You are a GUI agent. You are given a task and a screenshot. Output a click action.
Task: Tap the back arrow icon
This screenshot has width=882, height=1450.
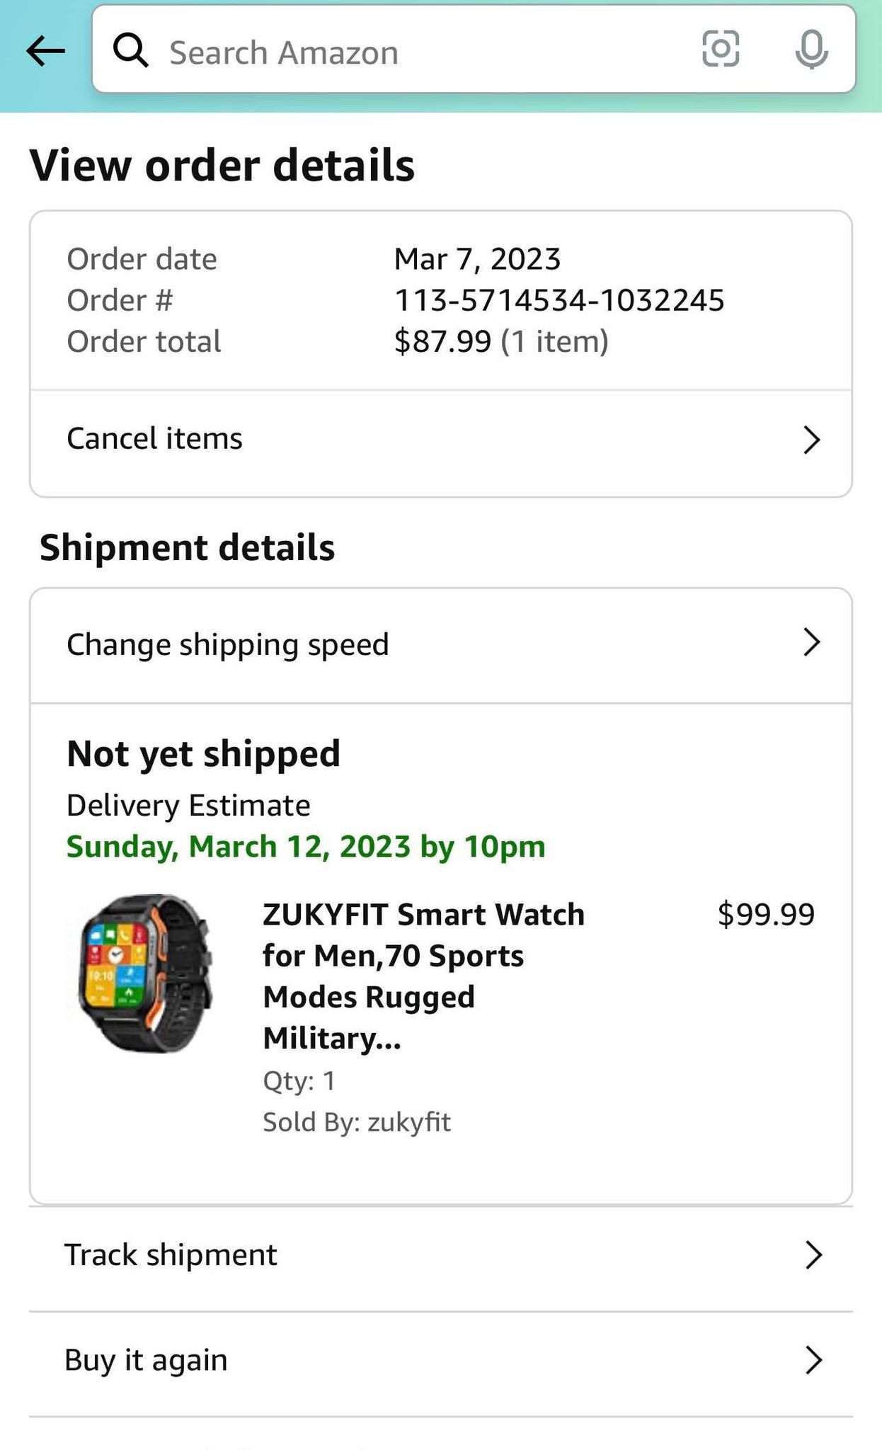pos(46,51)
